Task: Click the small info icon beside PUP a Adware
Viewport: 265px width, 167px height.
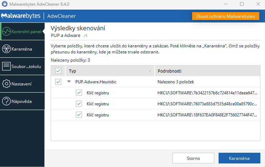Action: [86, 36]
